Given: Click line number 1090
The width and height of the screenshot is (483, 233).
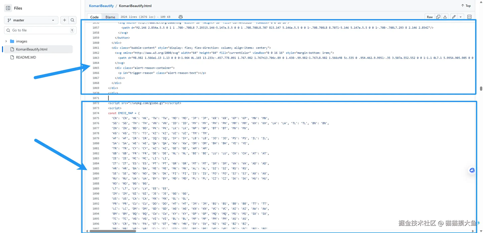Looking at the screenshot, I should (96, 194).
